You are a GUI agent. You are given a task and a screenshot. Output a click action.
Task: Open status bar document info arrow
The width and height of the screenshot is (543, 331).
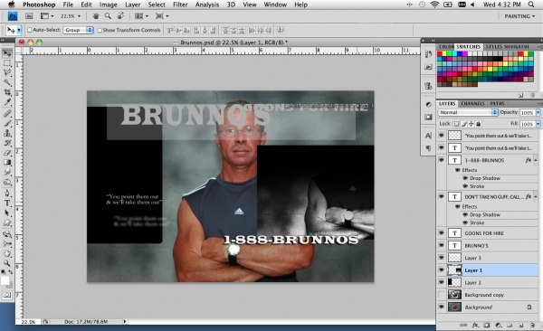point(125,322)
